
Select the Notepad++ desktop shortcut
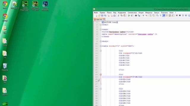(x=15, y=5)
